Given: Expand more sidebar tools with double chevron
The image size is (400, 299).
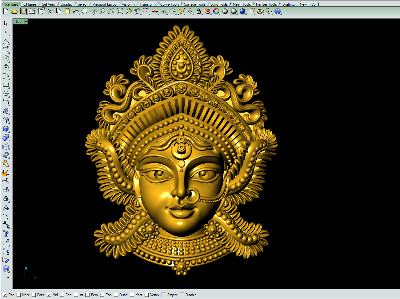Looking at the screenshot, I should click(x=8, y=277).
